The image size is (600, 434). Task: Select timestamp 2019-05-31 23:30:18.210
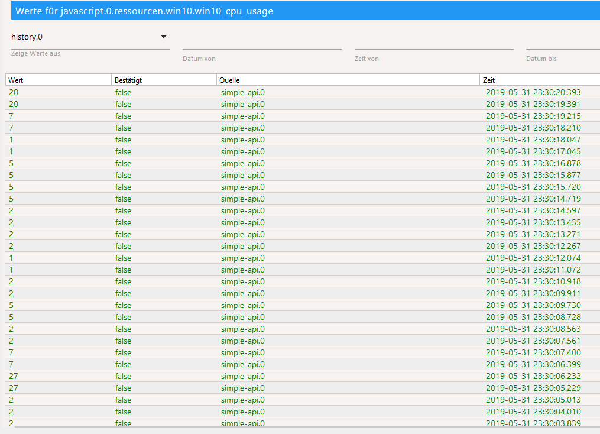[533, 128]
